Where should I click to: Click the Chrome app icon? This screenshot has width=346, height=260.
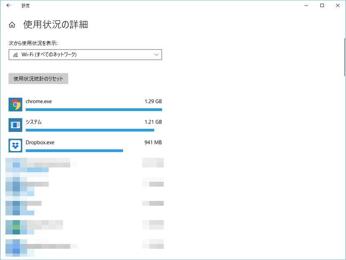pos(15,104)
